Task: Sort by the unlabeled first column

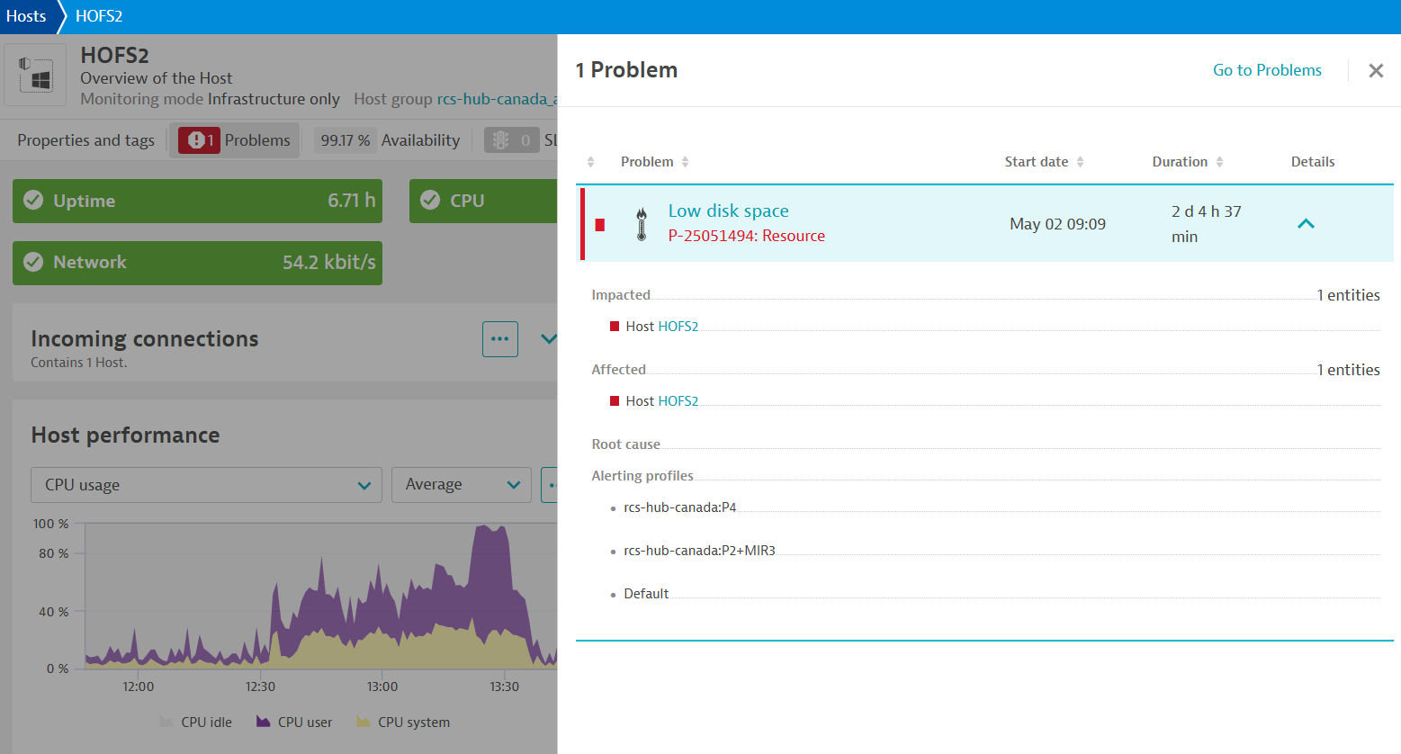Action: (x=590, y=162)
